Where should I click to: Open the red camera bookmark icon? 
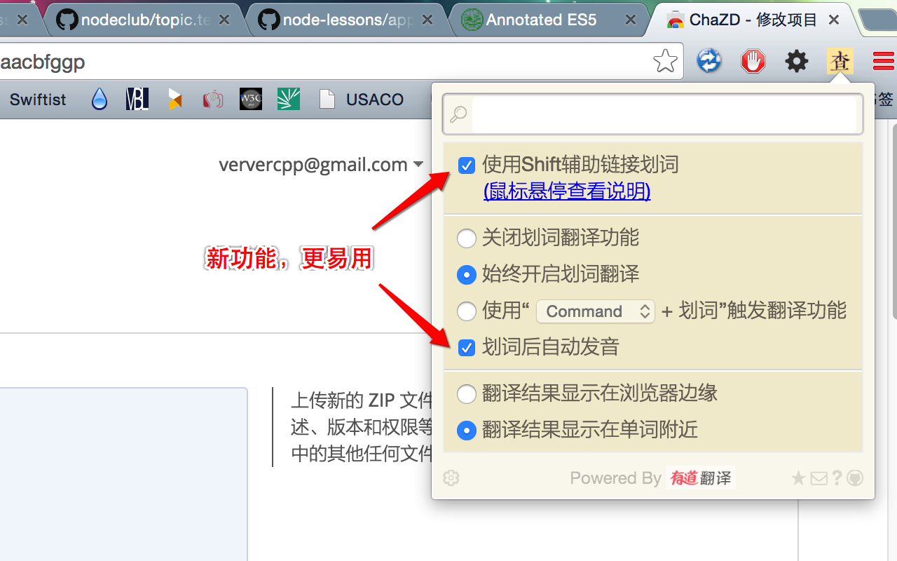212,100
